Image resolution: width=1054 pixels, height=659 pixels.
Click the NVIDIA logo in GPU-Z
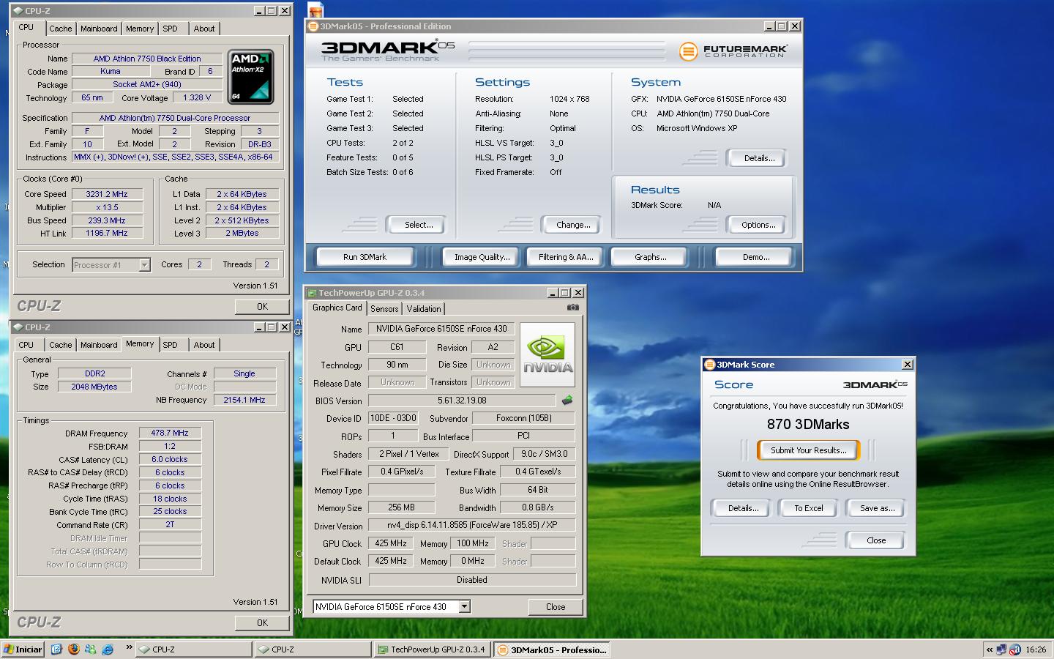pos(547,354)
